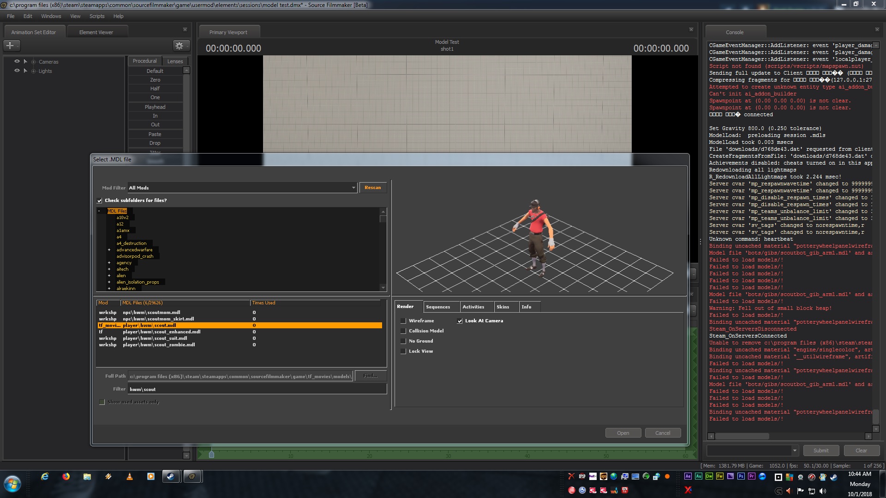This screenshot has height=498, width=886.
Task: Open the Scripts menu
Action: 97,16
